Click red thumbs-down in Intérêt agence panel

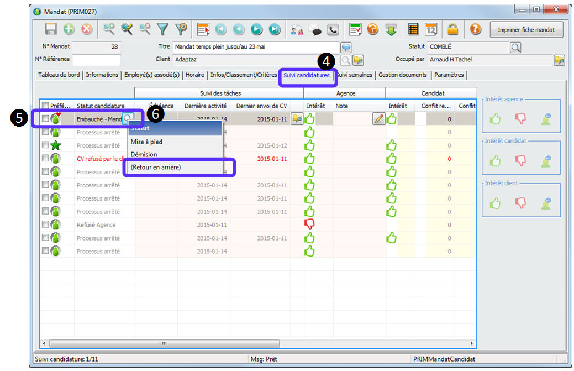pyautogui.click(x=520, y=118)
